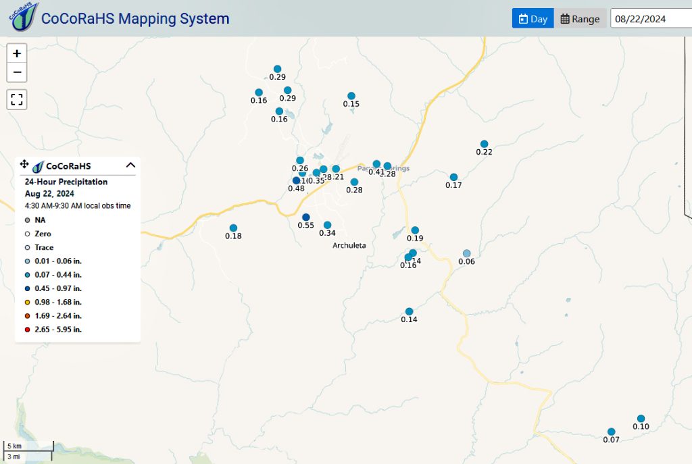Click "4:30 AM-9:30 AM local obs time" text
This screenshot has width=692, height=464.
[78, 205]
